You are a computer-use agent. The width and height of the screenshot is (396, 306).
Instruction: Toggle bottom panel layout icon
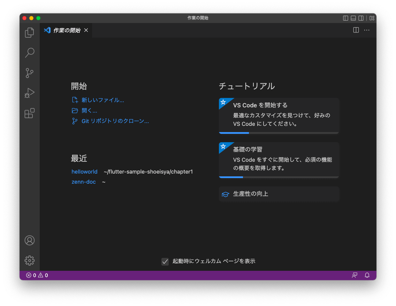(x=353, y=18)
